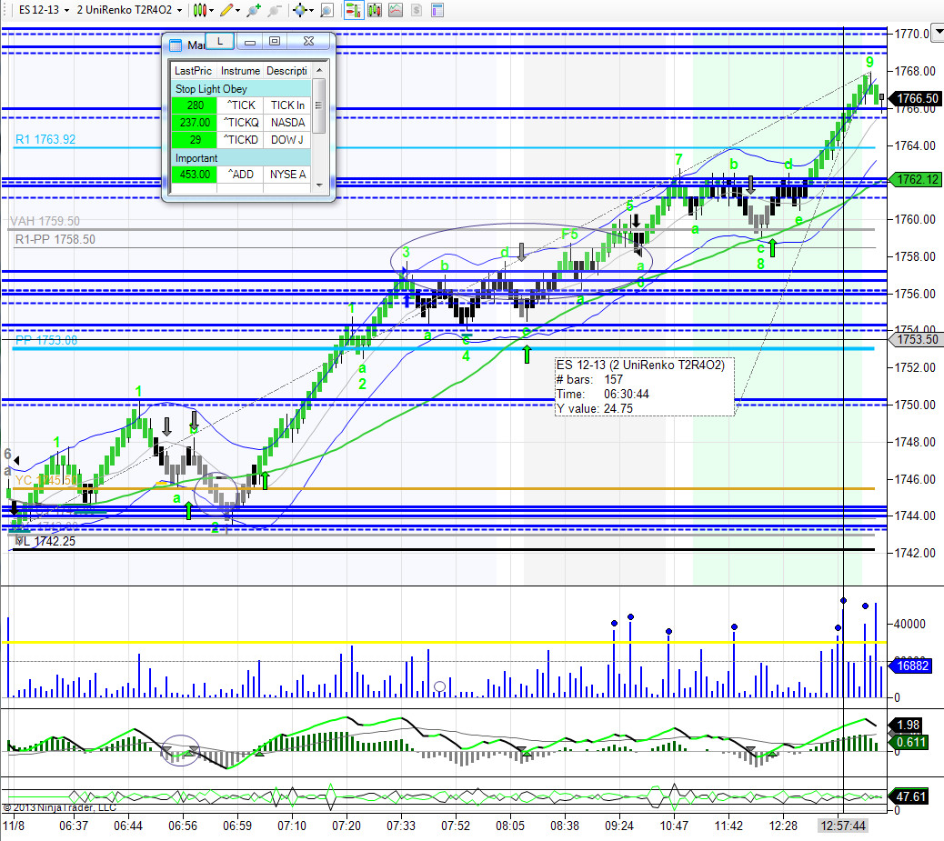
Task: Click the LastPrice column header
Action: 193,70
